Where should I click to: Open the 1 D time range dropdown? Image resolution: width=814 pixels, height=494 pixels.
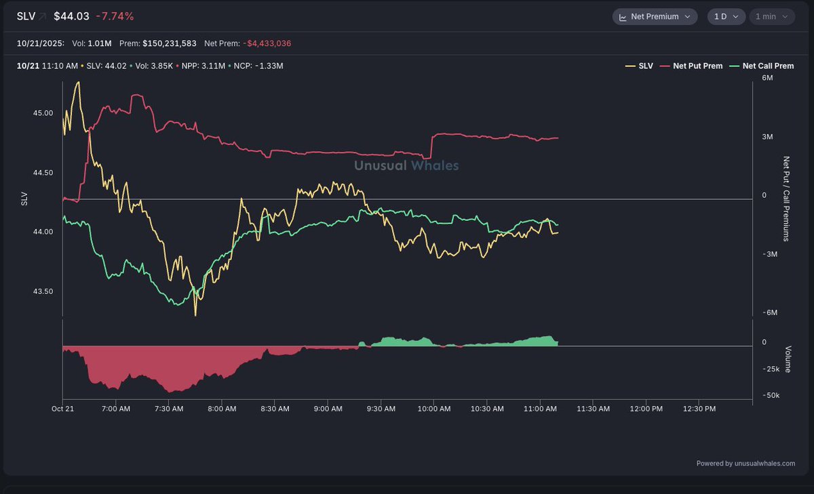coord(726,16)
